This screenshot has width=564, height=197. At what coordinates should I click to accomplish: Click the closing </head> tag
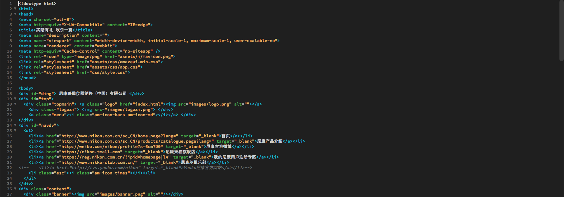click(27, 78)
